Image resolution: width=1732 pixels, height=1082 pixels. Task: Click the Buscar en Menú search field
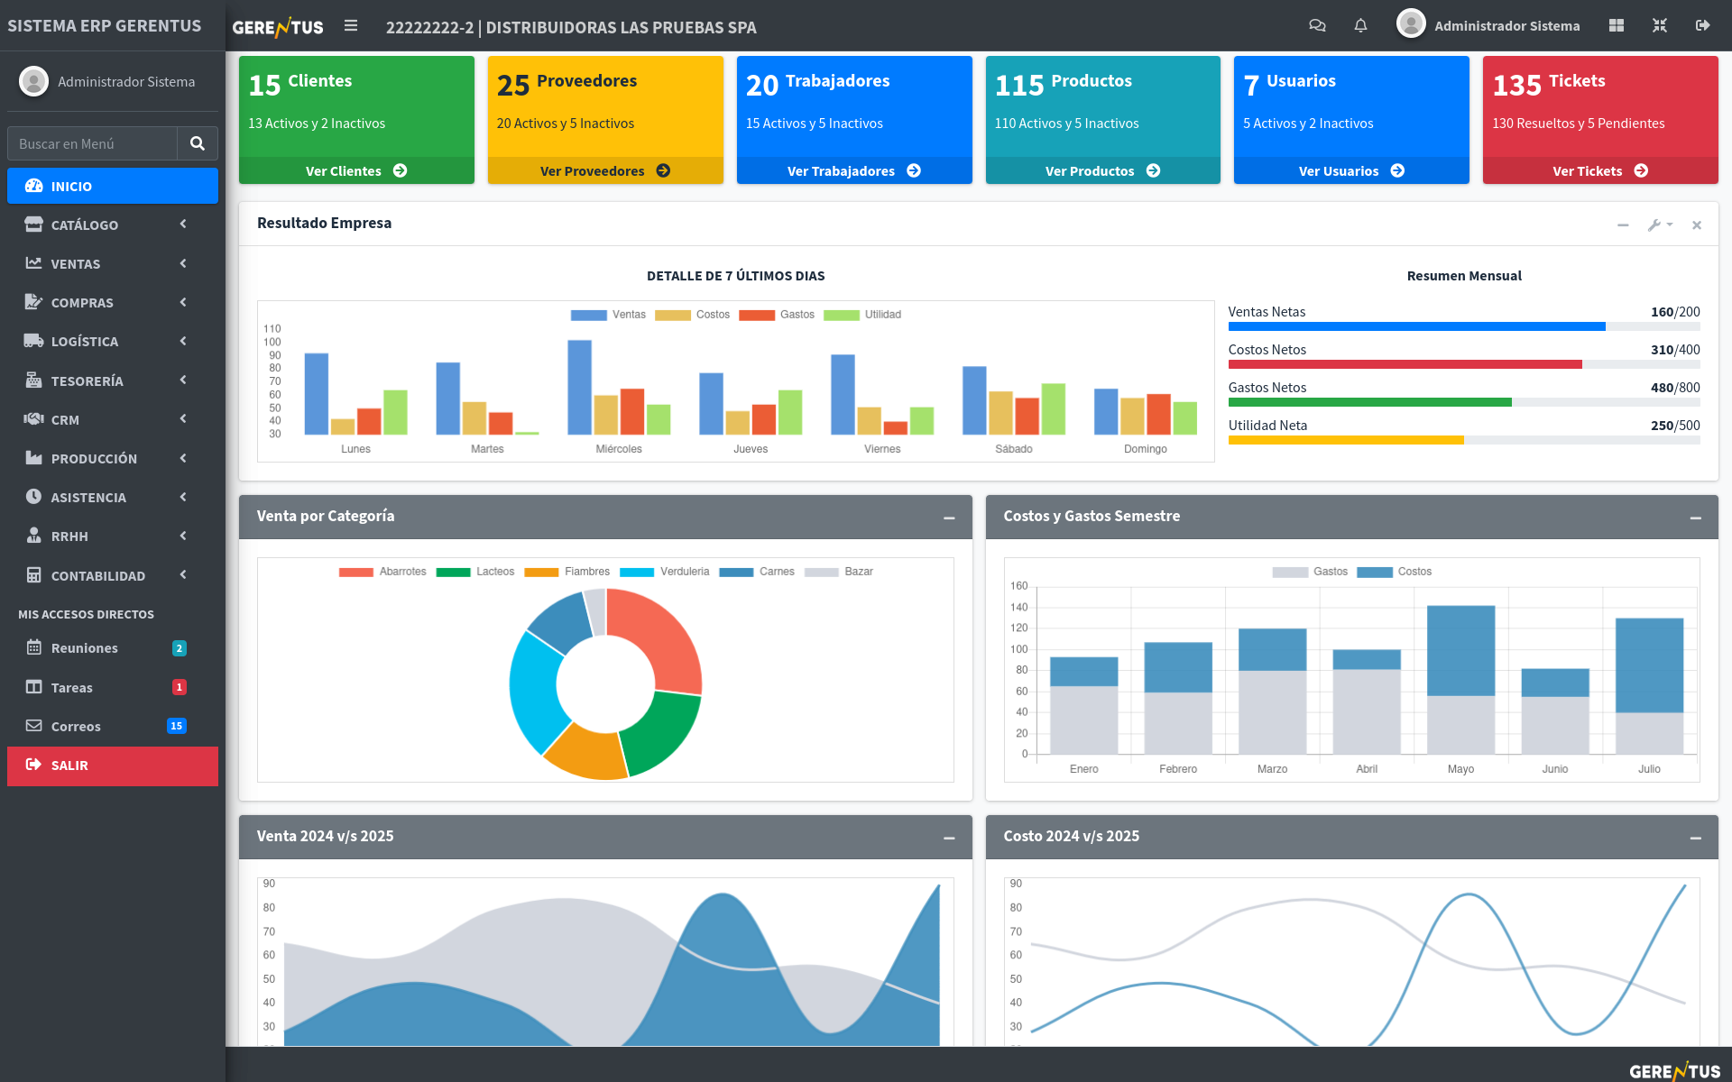tap(93, 143)
